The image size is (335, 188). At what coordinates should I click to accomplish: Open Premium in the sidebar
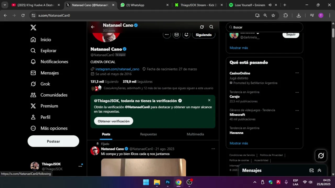tap(44, 106)
